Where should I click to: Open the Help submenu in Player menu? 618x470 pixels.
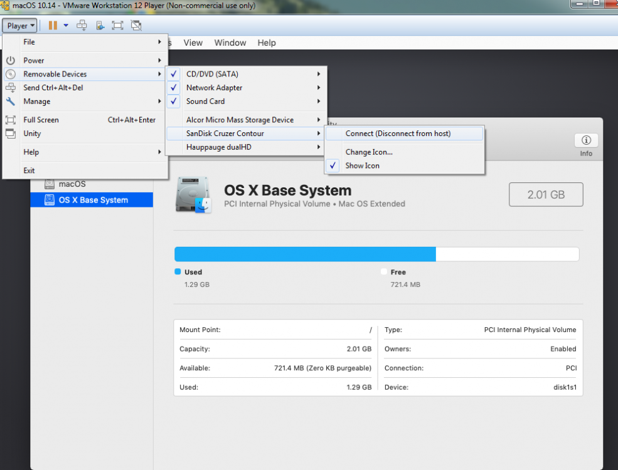[x=85, y=152]
